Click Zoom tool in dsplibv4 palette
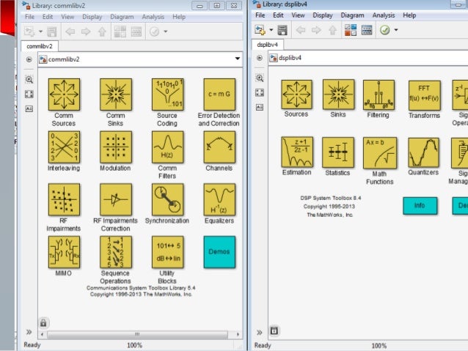 pos(260,78)
